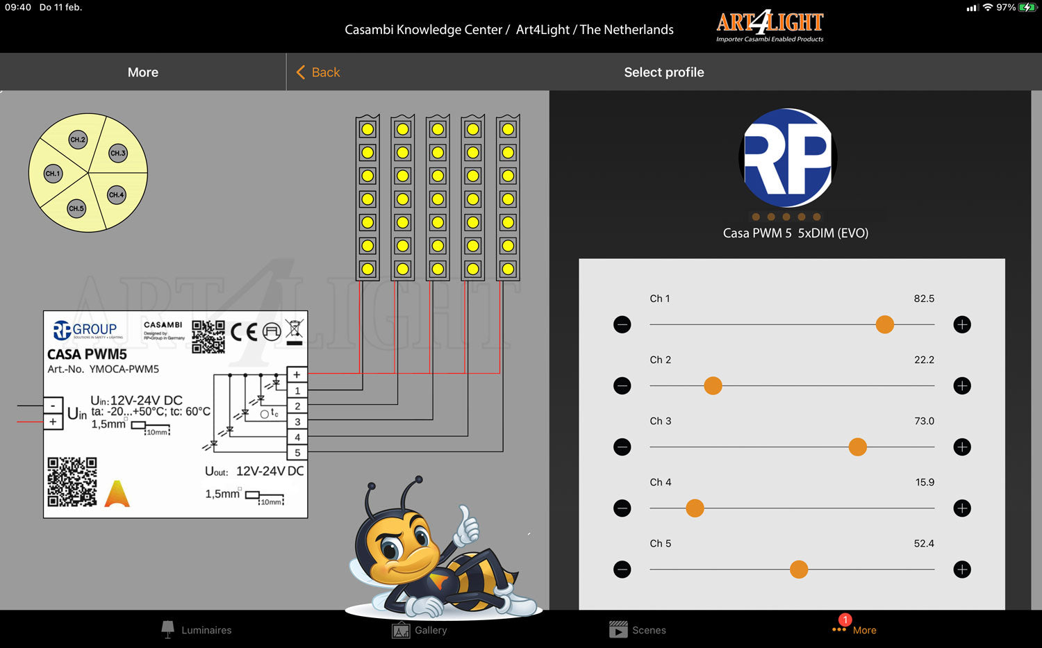Click the Ch 1 slider handle

[884, 324]
